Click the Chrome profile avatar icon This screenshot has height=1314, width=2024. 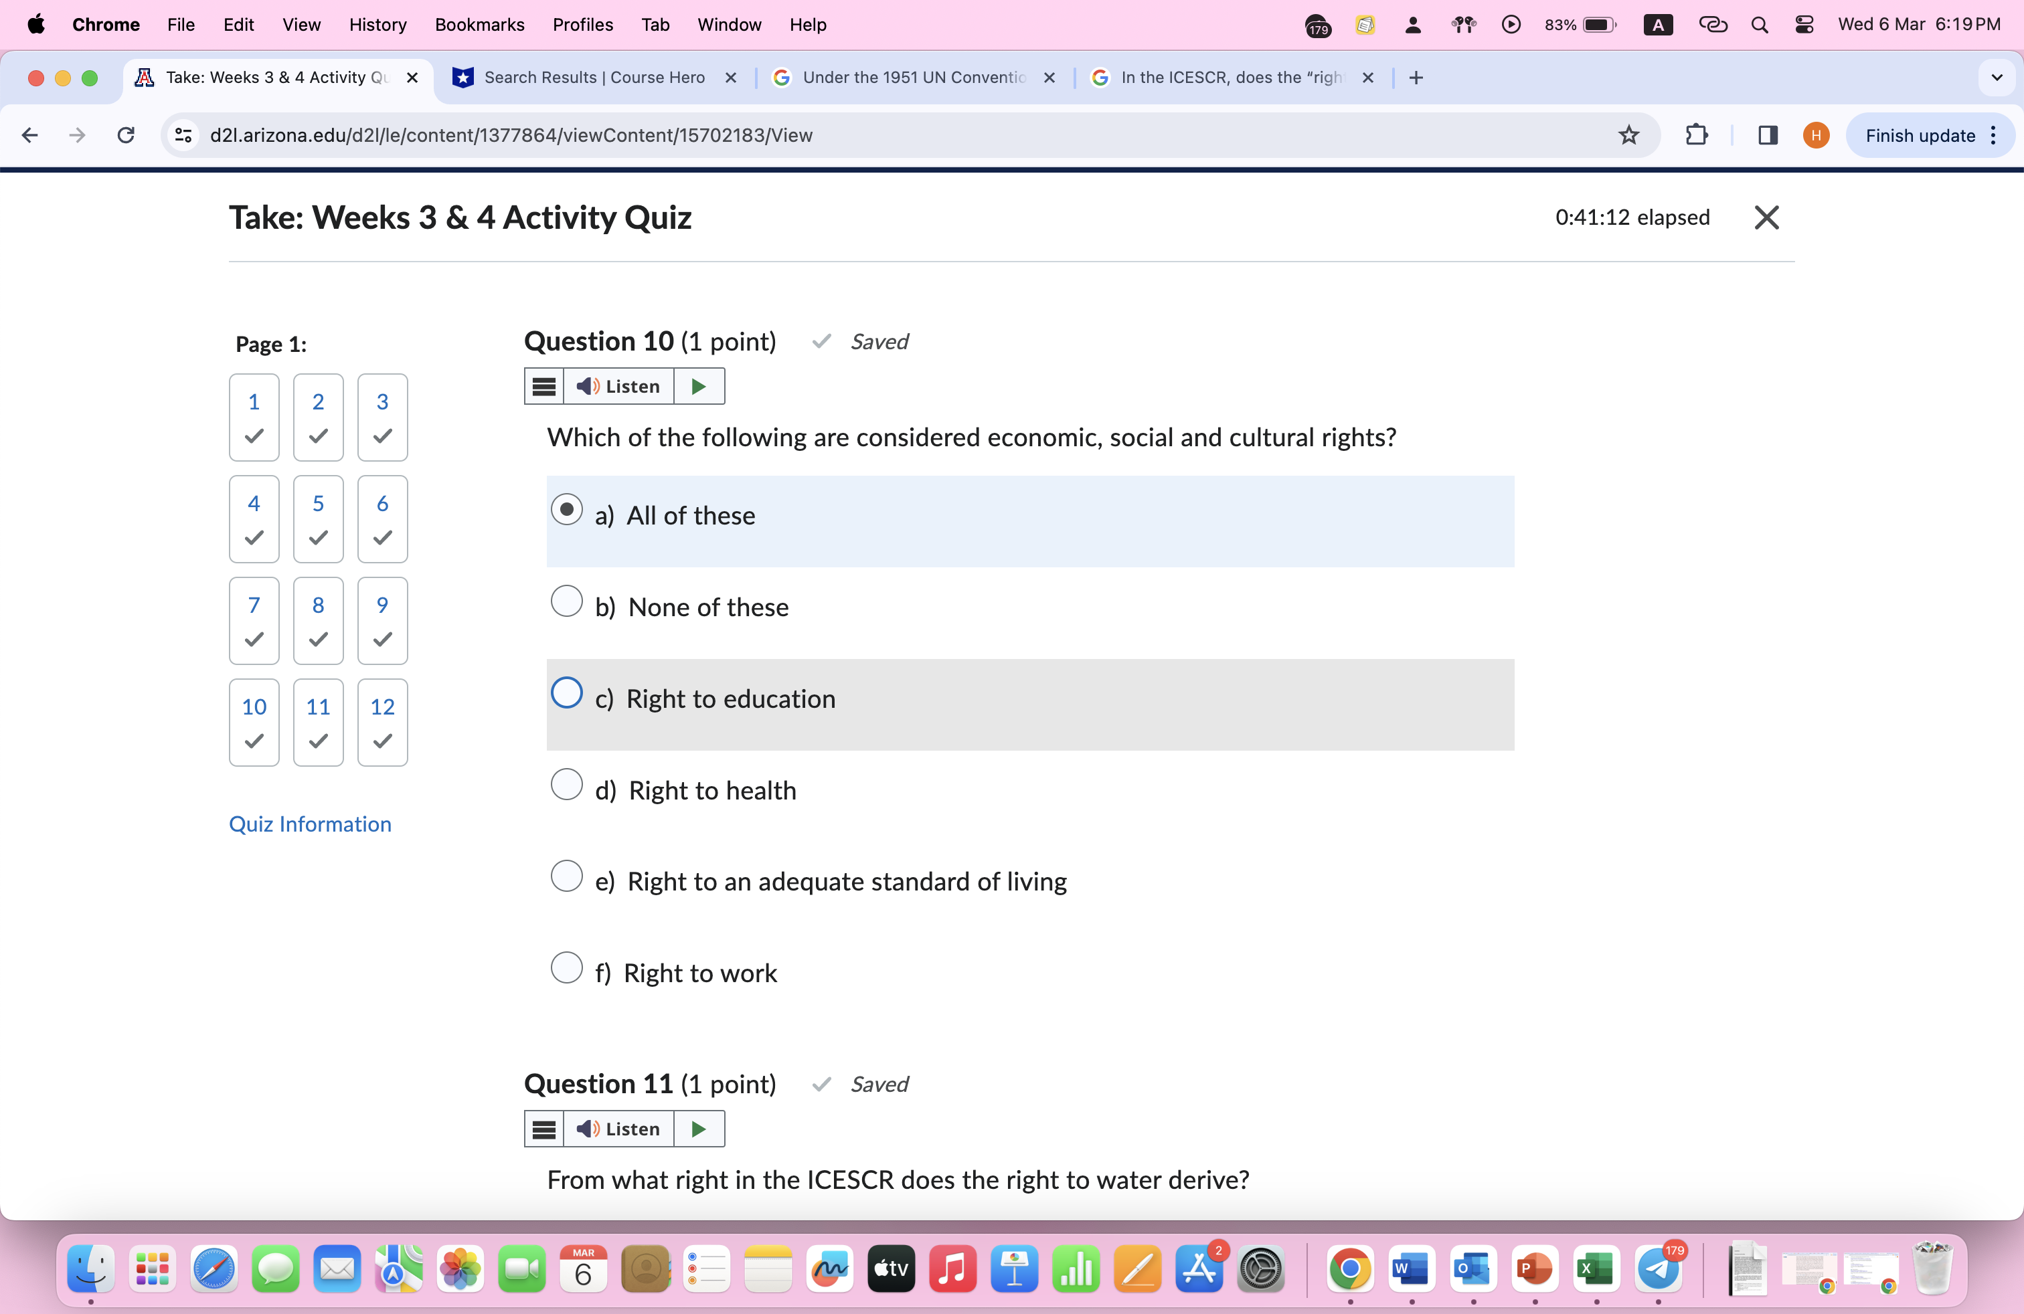click(1816, 135)
